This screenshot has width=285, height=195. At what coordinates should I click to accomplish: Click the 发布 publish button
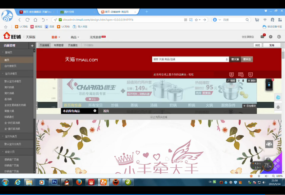tap(272, 45)
